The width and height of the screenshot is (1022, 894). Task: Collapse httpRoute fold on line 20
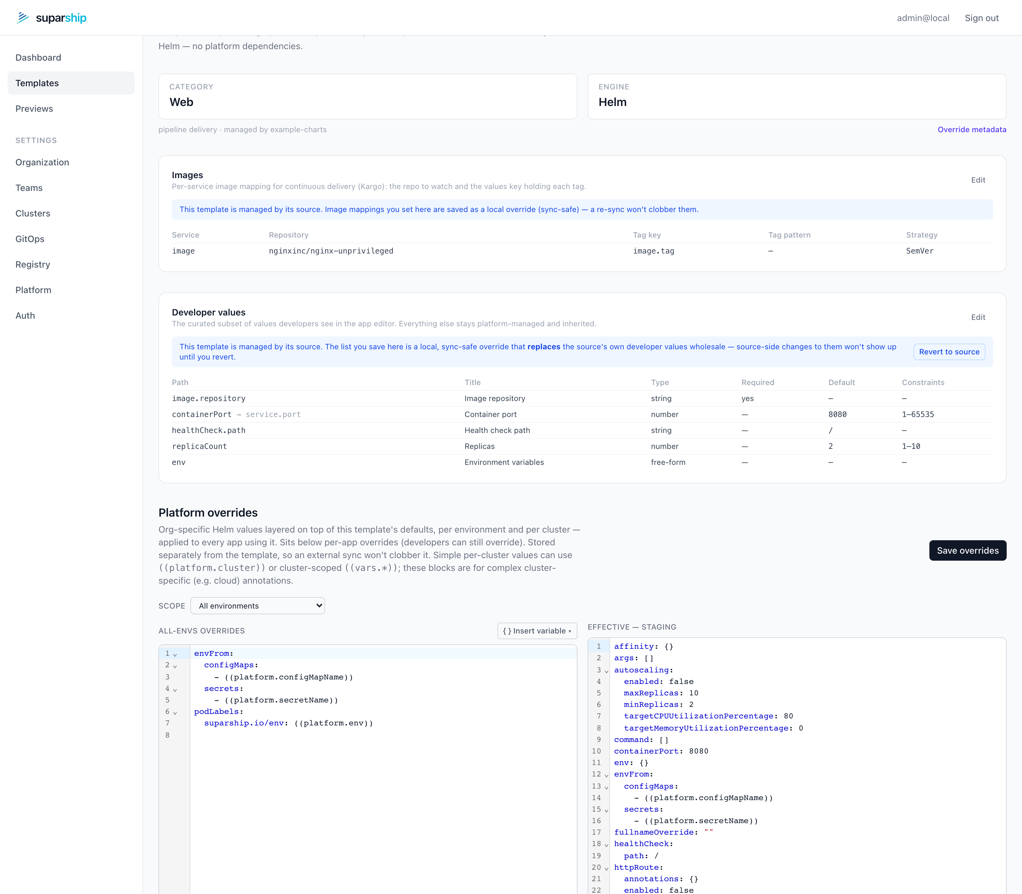(606, 868)
